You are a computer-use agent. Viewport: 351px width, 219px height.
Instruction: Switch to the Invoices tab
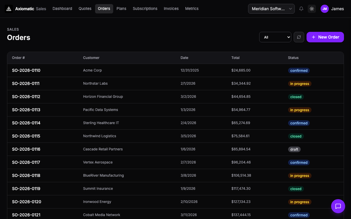[171, 8]
